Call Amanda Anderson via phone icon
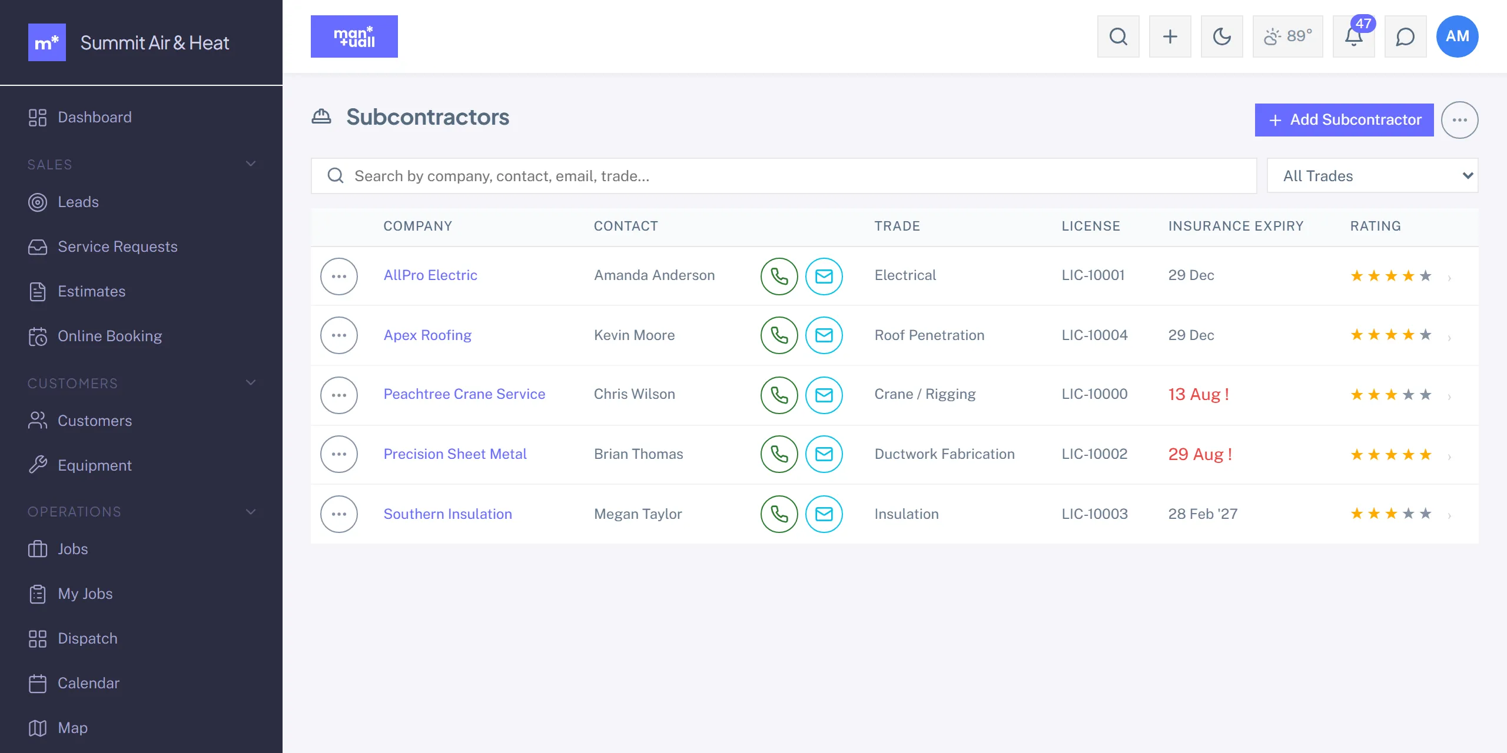 pyautogui.click(x=779, y=276)
